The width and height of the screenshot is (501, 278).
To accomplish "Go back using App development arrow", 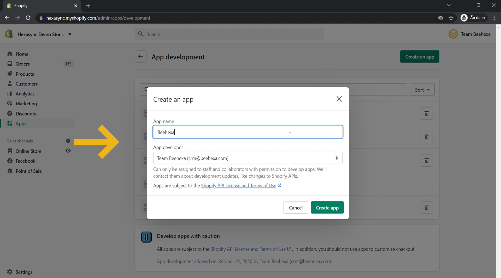I will (x=140, y=57).
